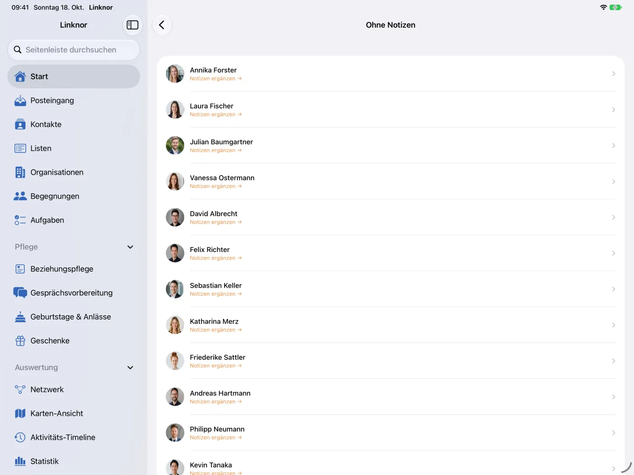
Task: Open David Albrecht's row chevron
Action: click(x=614, y=218)
